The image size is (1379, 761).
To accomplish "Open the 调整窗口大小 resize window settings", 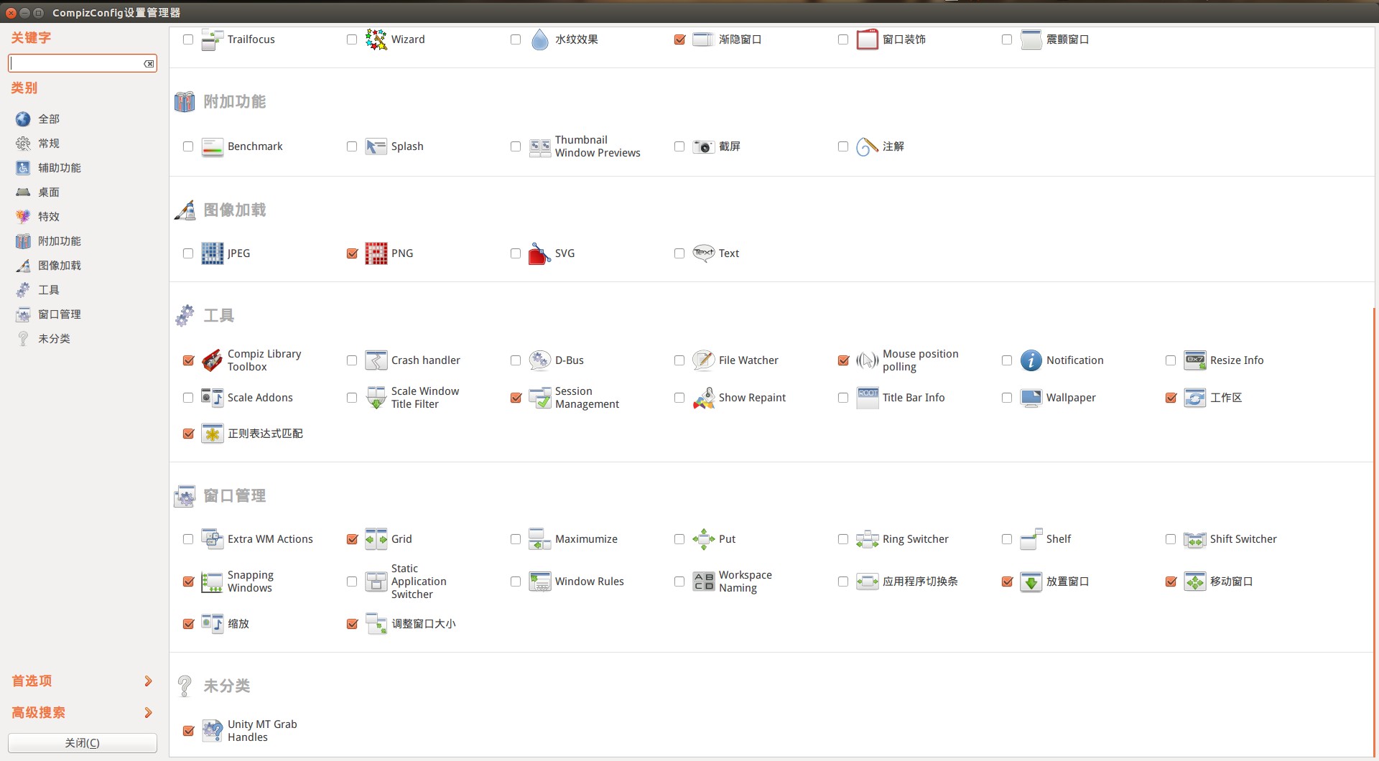I will pyautogui.click(x=411, y=624).
